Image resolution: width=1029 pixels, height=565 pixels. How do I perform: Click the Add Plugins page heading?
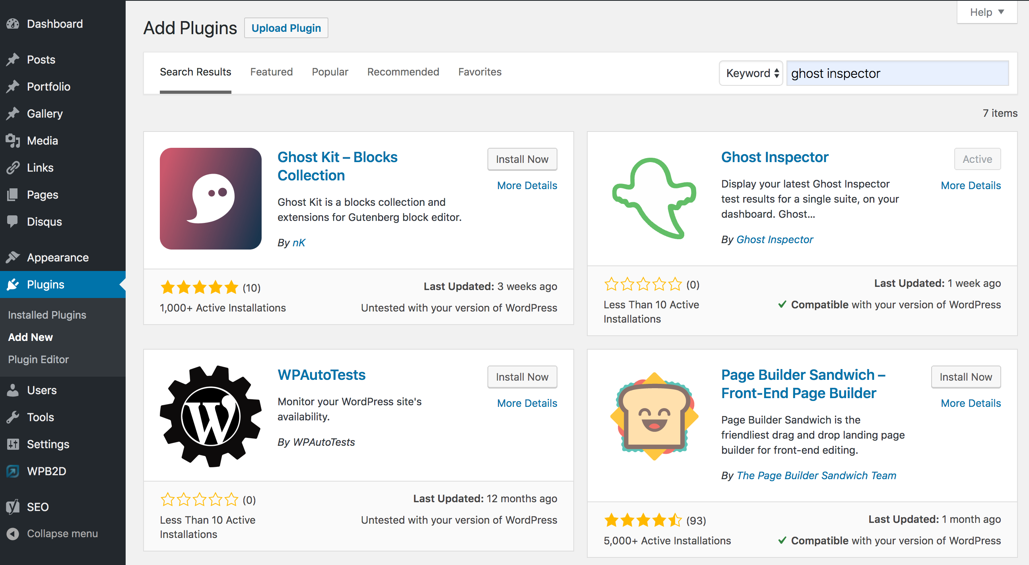[x=190, y=28]
